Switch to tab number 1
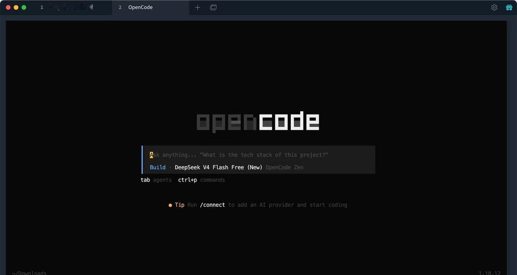The height and width of the screenshot is (275, 517). click(x=74, y=7)
